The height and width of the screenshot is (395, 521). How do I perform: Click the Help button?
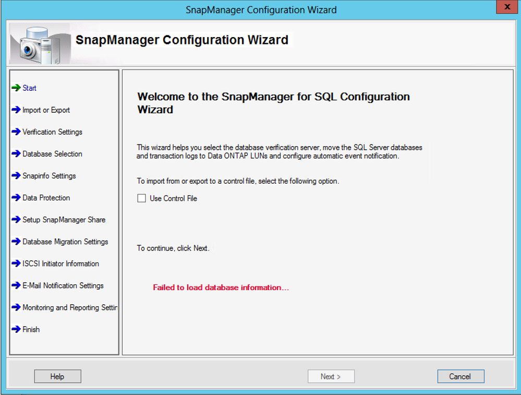click(x=57, y=376)
